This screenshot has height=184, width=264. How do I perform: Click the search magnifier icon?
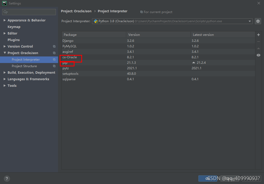pos(5,12)
